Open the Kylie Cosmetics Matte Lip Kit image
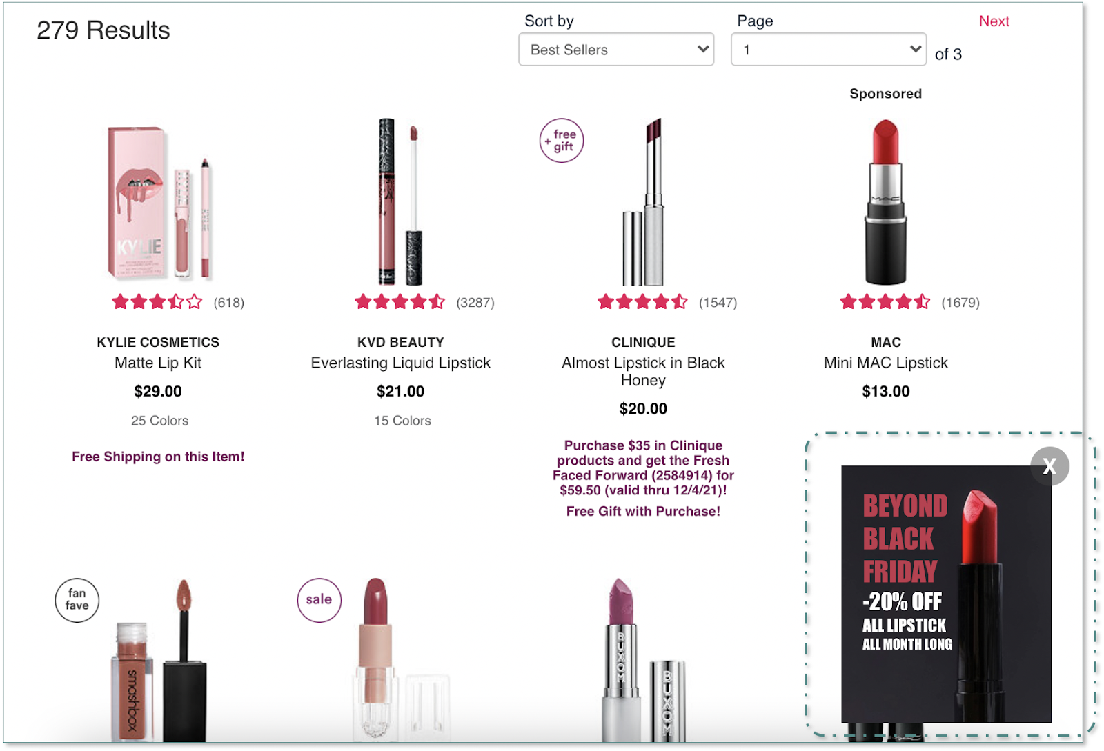 click(160, 202)
